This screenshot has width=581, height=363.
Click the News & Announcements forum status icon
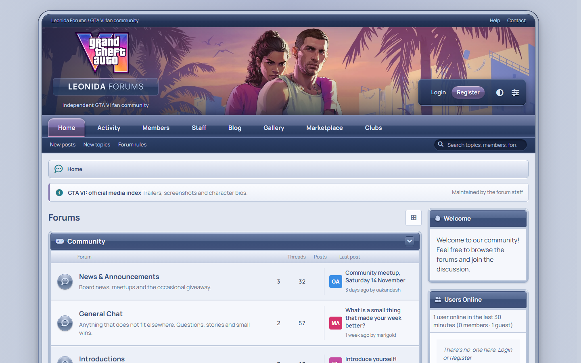[x=65, y=282]
